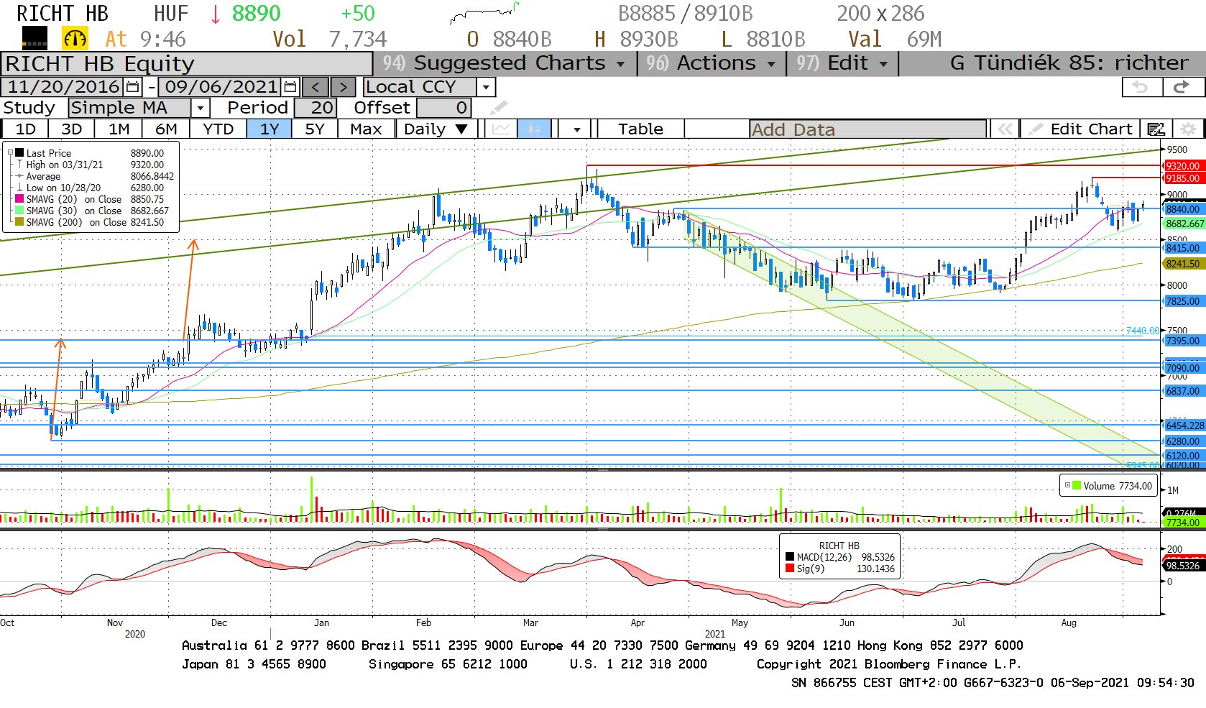Click the 6837.00 blue level axis label
This screenshot has width=1206, height=708.
[1182, 391]
